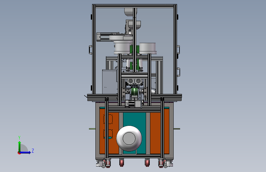Select the green roller at the machine center
The image size is (266, 172).
[x=134, y=92]
